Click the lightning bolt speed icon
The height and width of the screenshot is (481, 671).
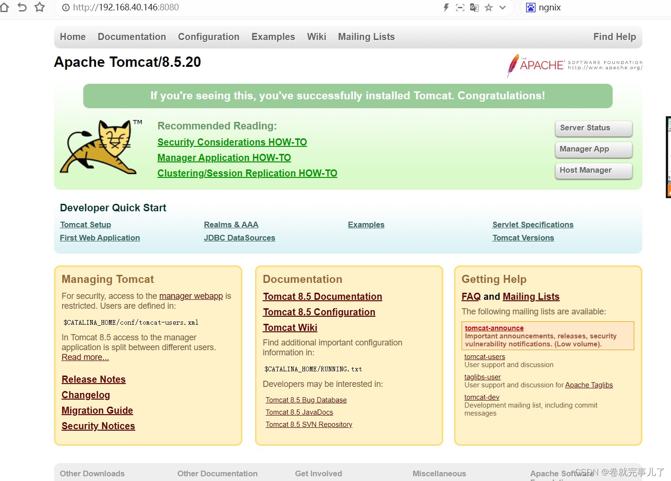coord(446,7)
